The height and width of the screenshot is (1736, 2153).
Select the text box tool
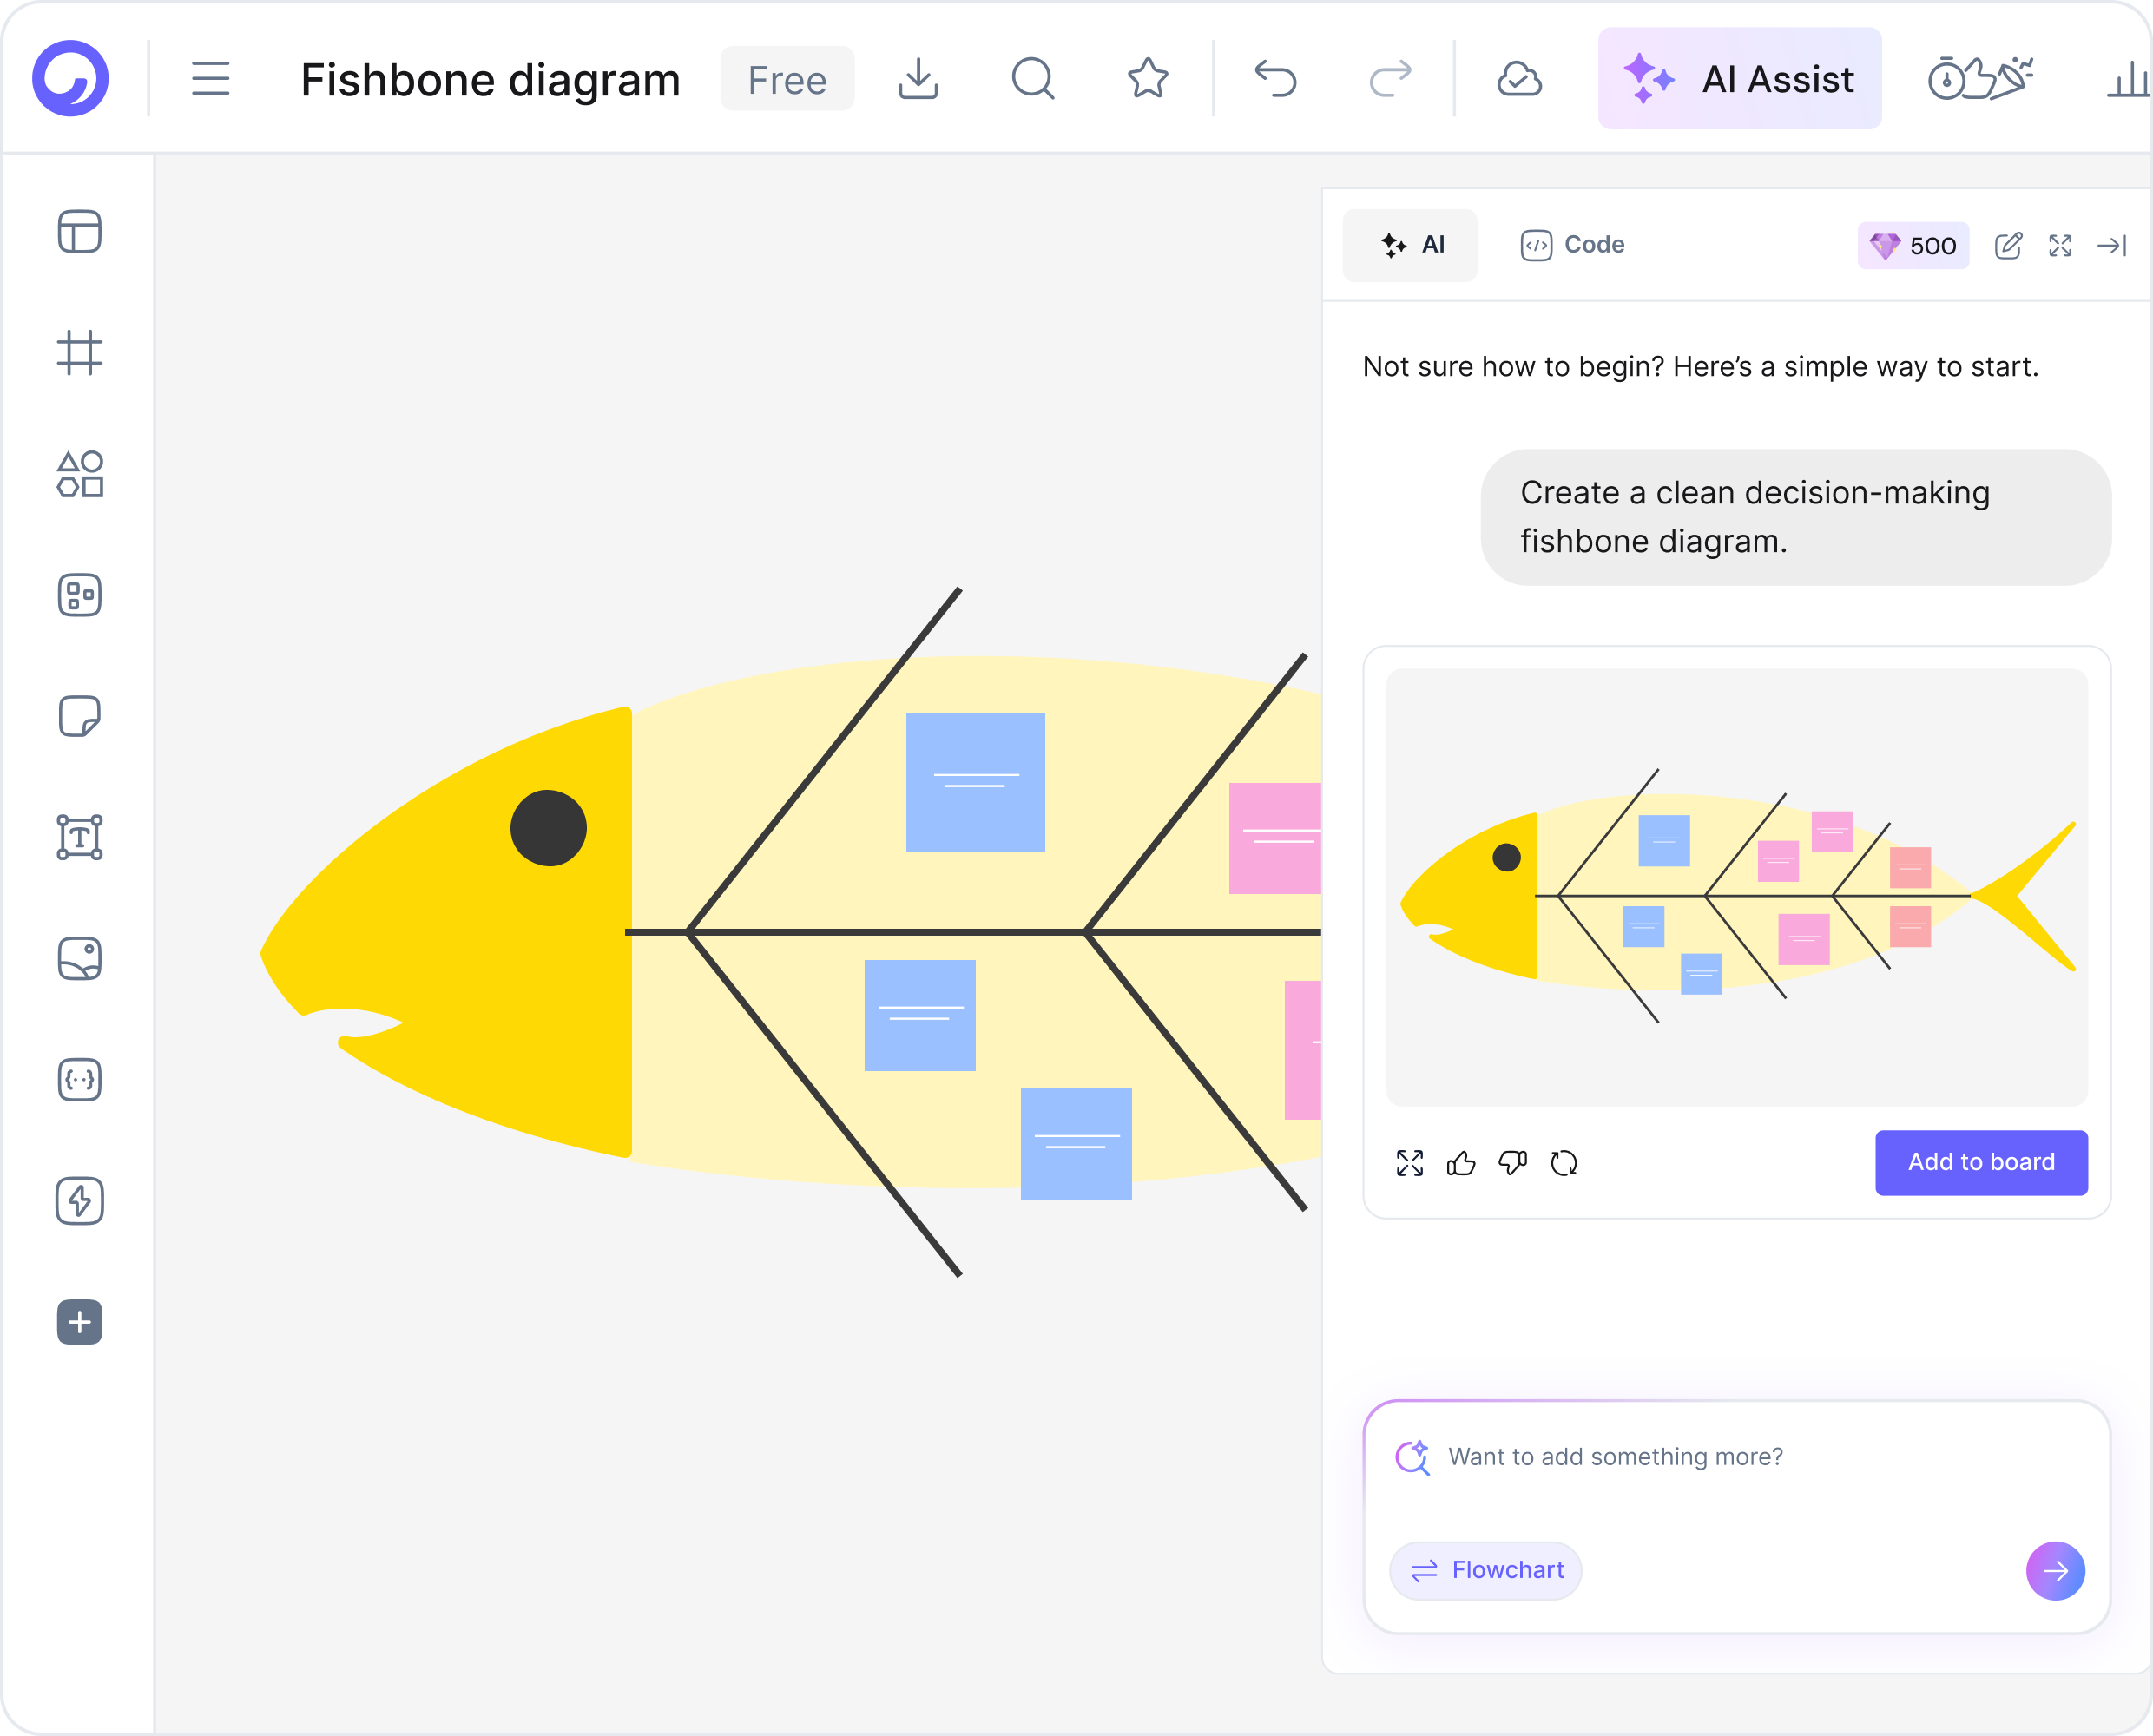coord(80,837)
